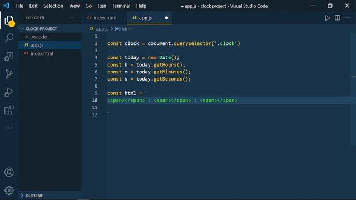Click 'new Date()' on line 4
The width and height of the screenshot is (356, 200).
[162, 58]
